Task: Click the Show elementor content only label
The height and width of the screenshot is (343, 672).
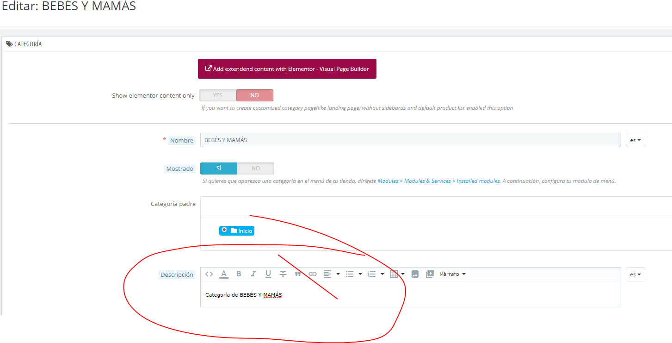Action: coord(153,96)
